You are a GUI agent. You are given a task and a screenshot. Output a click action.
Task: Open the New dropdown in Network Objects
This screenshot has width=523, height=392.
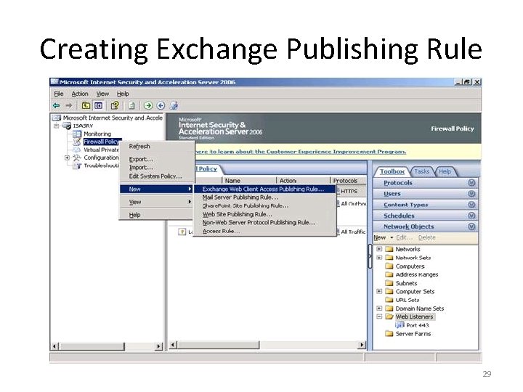tap(384, 237)
